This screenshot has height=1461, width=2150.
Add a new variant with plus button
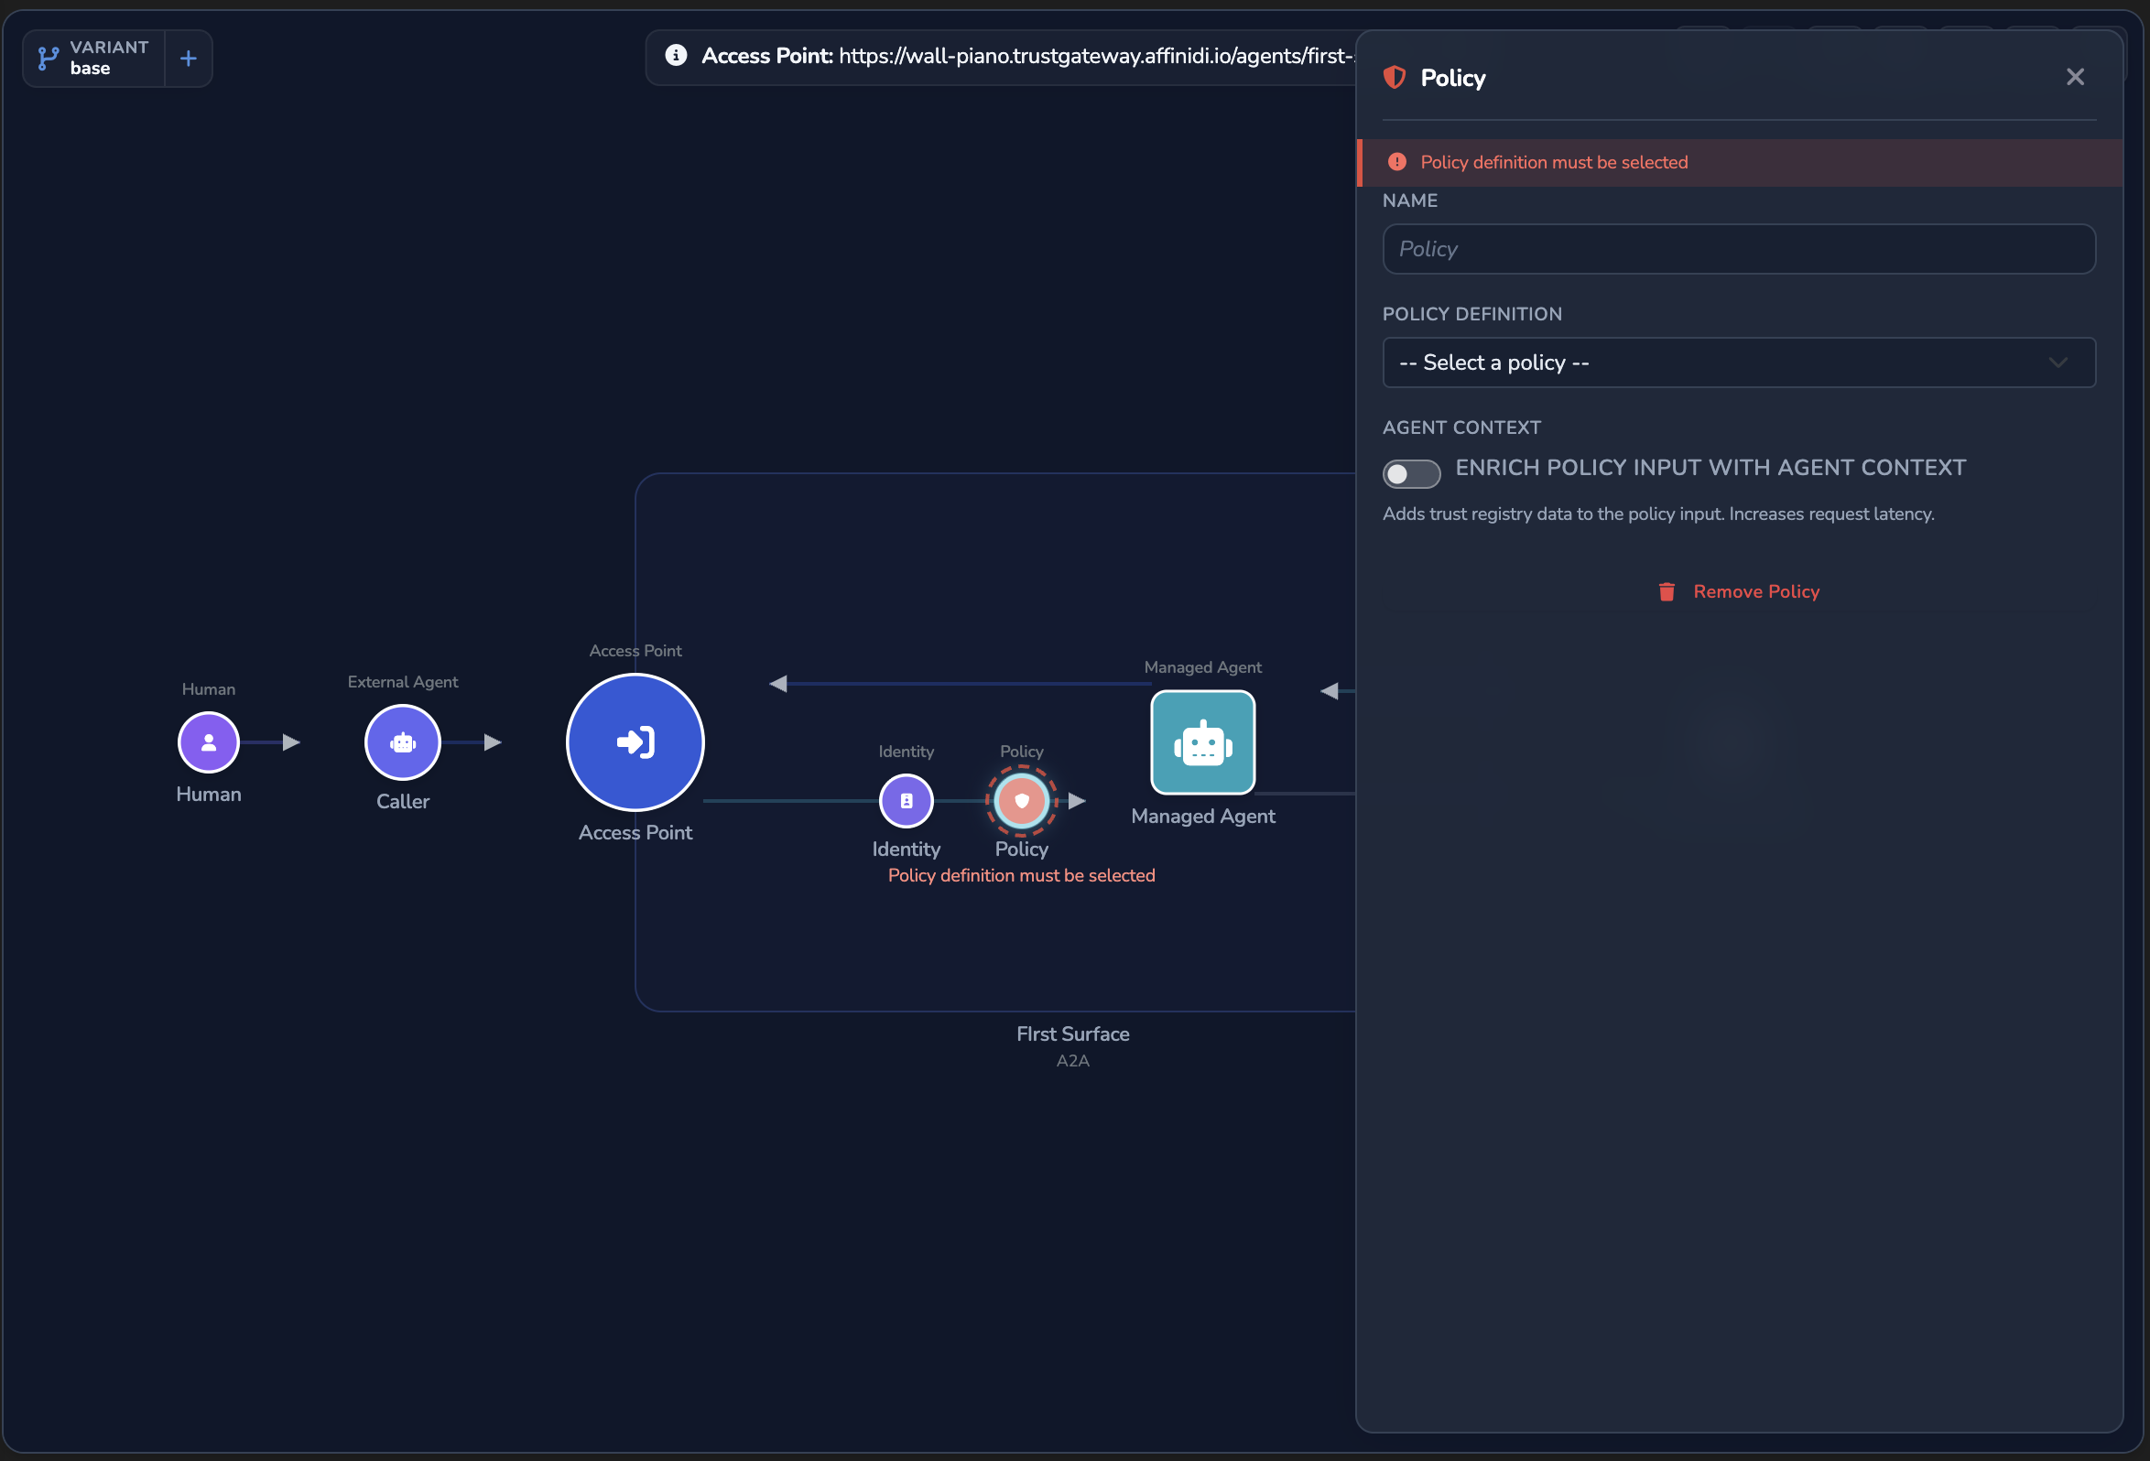[x=189, y=59]
